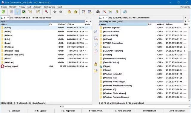
Task: Select the [Program Files] folder in the left panel
Action: click(x=46, y=51)
